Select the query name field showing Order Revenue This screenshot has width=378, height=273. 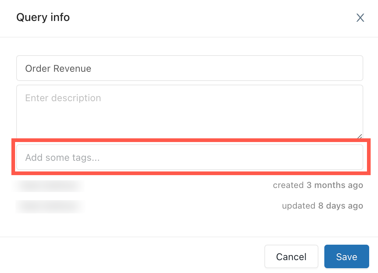point(189,68)
